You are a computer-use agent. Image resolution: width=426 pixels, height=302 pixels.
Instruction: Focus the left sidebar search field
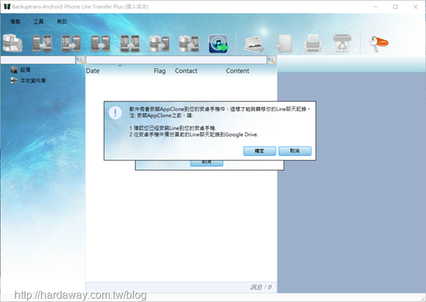coord(38,60)
